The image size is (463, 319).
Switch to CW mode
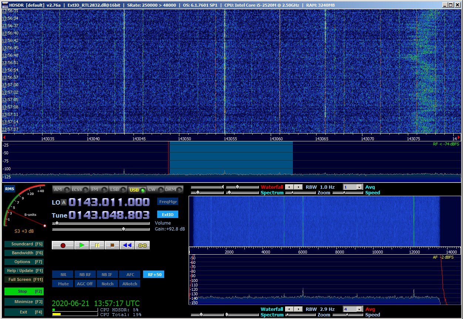[155, 189]
